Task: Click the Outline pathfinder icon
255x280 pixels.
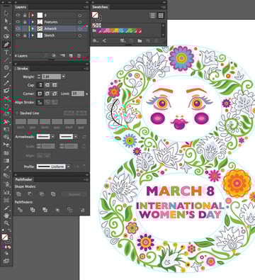Action: [x=70, y=210]
